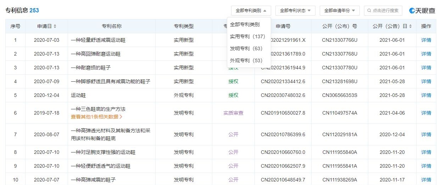442x185 pixels.
Task: Click 授权 status in 运动鞋 row
Action: coord(233,95)
